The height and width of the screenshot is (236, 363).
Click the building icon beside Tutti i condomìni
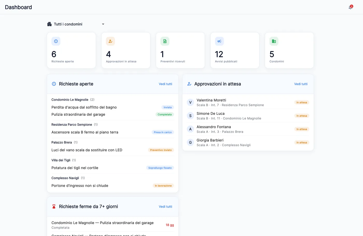(x=50, y=24)
